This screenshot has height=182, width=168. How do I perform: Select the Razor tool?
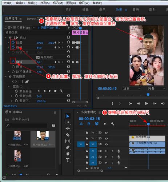(x=68, y=135)
